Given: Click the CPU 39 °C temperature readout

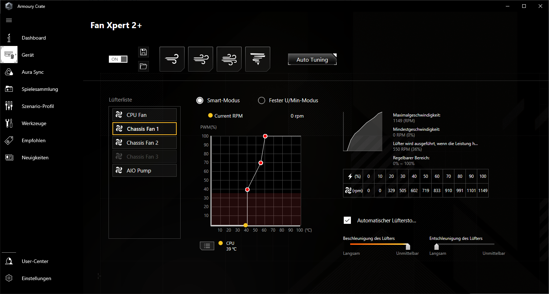Looking at the screenshot, I should click(231, 246).
